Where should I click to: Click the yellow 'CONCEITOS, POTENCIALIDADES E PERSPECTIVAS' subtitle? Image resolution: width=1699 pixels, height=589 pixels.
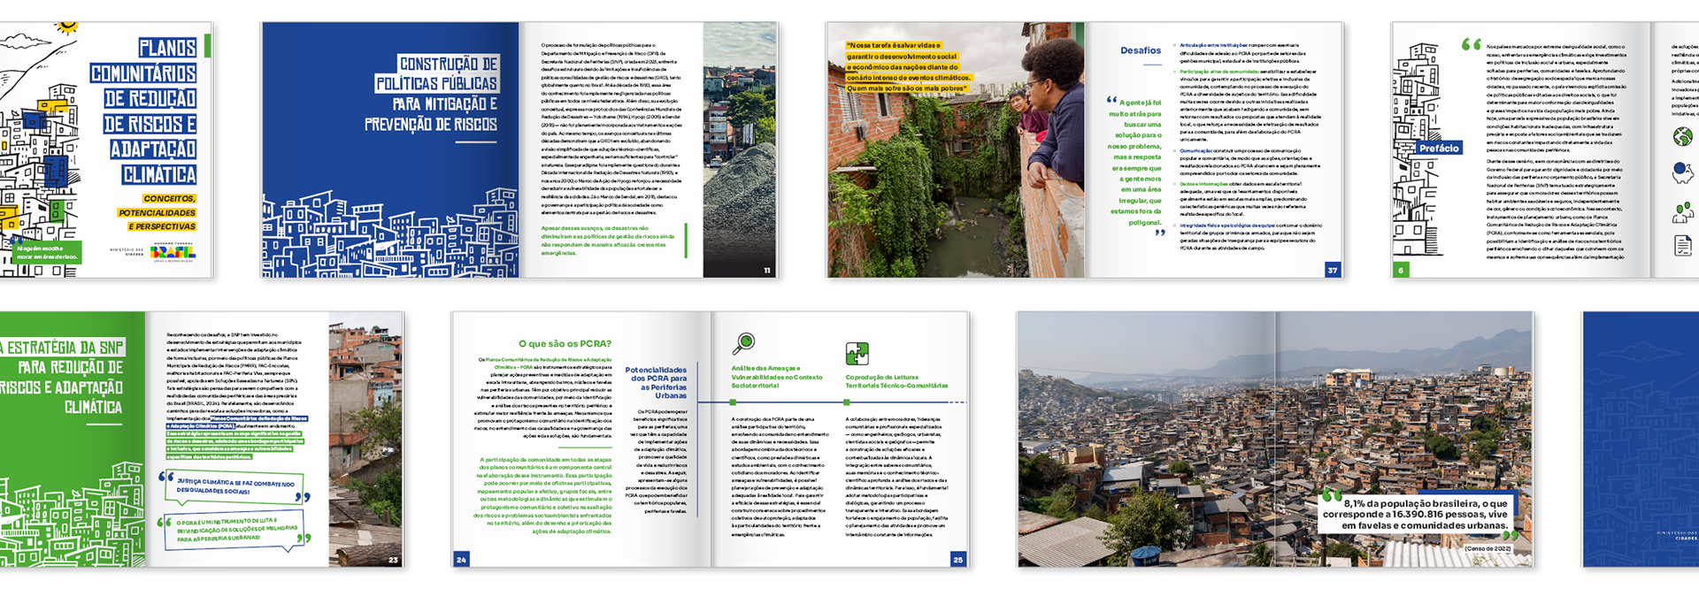[x=157, y=212]
